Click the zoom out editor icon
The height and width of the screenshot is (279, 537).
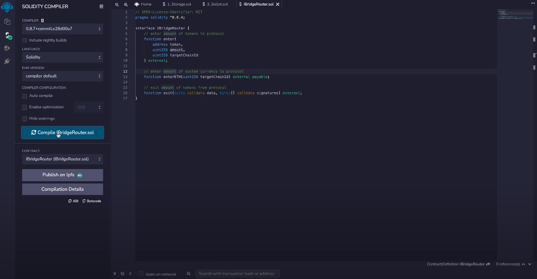pyautogui.click(x=117, y=4)
